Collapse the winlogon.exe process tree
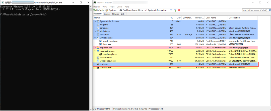Image resolution: width=271 pixels, height=111 pixels. click(x=95, y=38)
